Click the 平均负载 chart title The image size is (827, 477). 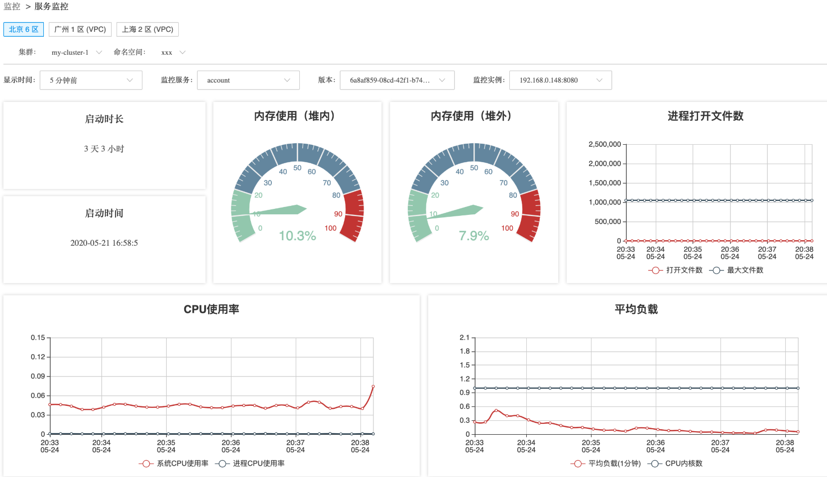(636, 309)
